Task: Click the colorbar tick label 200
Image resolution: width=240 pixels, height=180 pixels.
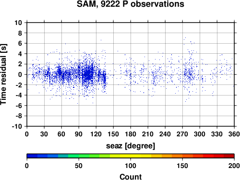Action: 234,166
